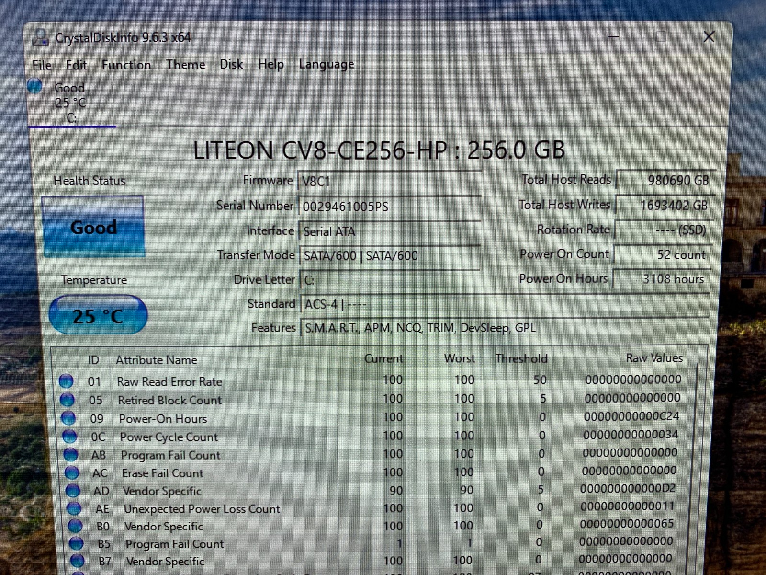Click the CrystalDiskInfo app icon in title bar
This screenshot has height=575, width=766.
pos(40,37)
